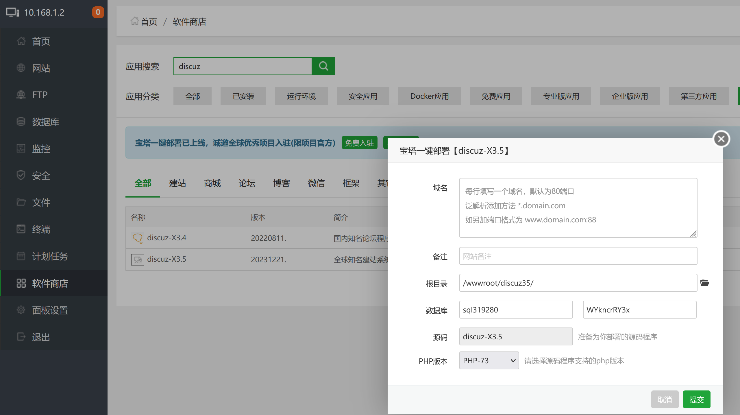Select the 安全应用 category filter
The image size is (740, 415).
point(363,96)
